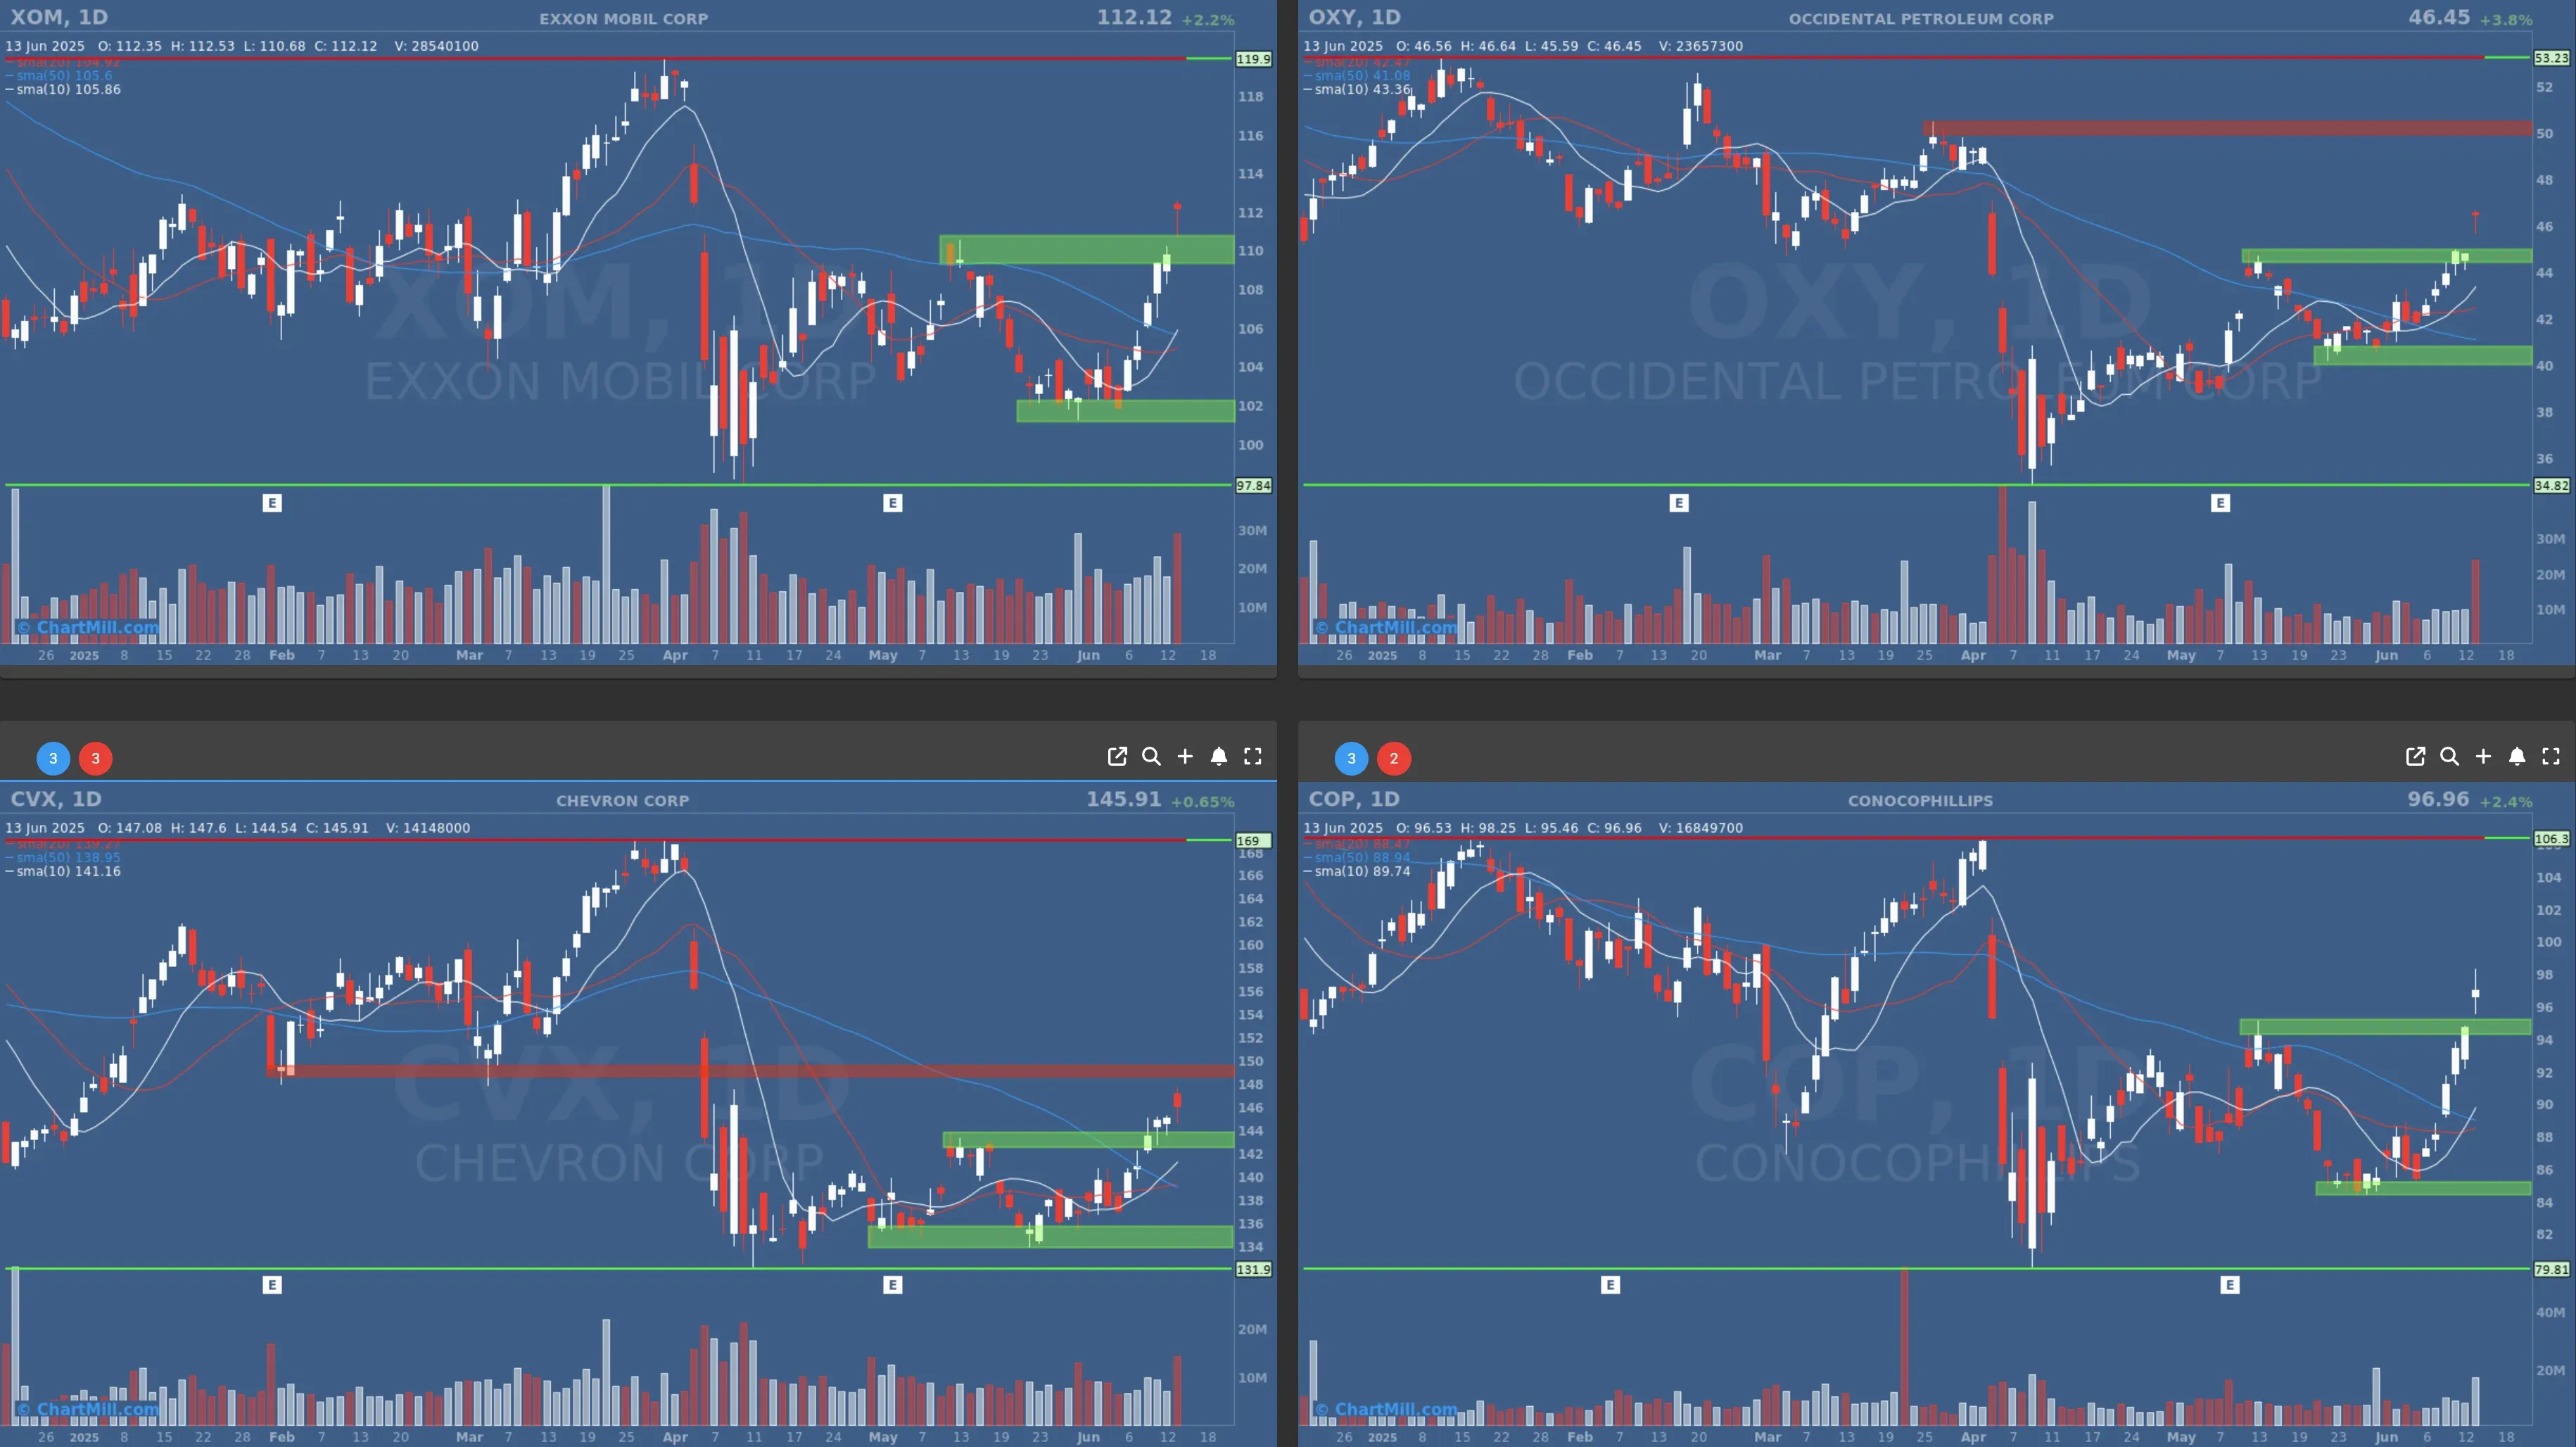Open CVX chart in new window icon
This screenshot has height=1447, width=2576.
[1117, 757]
